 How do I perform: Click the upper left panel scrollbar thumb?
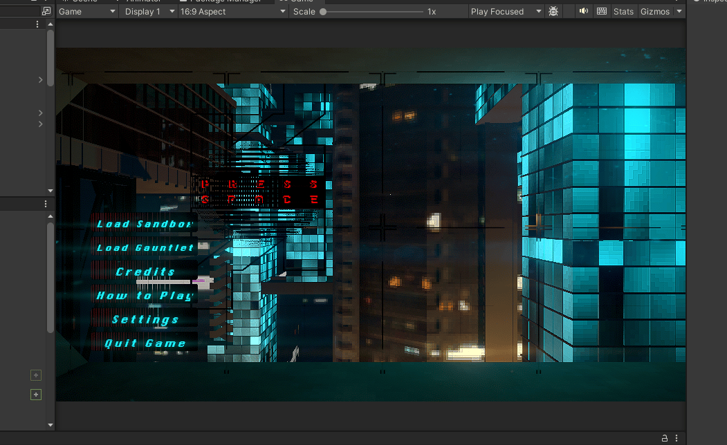(x=50, y=58)
